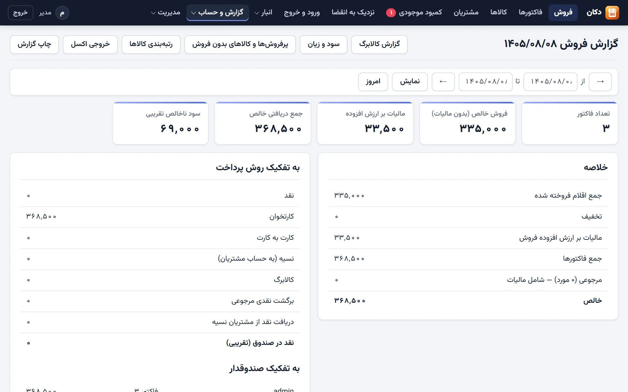
Task: Click the user avatar م icon
Action: (x=62, y=13)
